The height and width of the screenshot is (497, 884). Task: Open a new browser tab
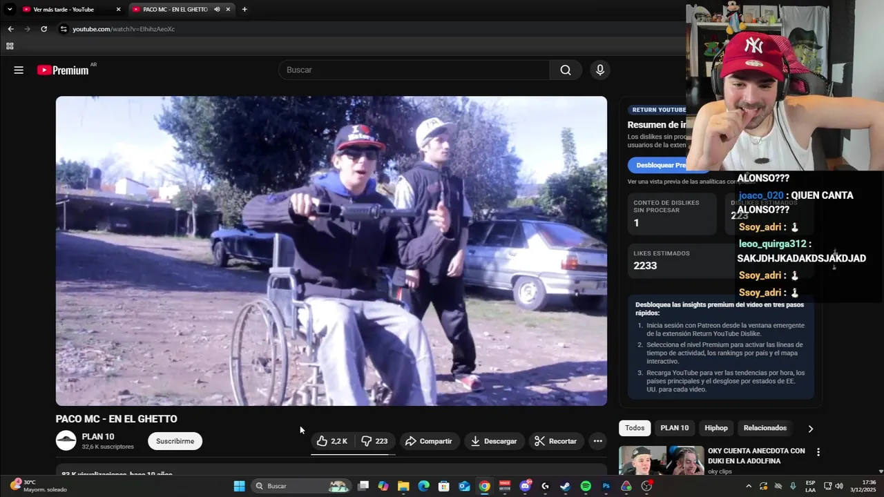244,10
